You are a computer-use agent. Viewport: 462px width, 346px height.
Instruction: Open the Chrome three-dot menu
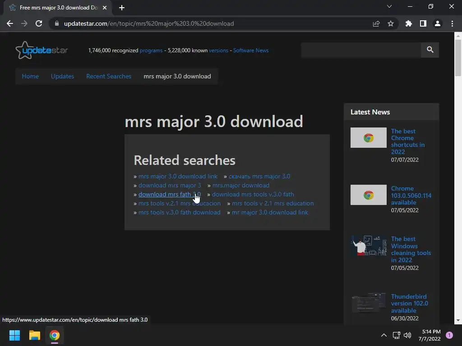(452, 23)
